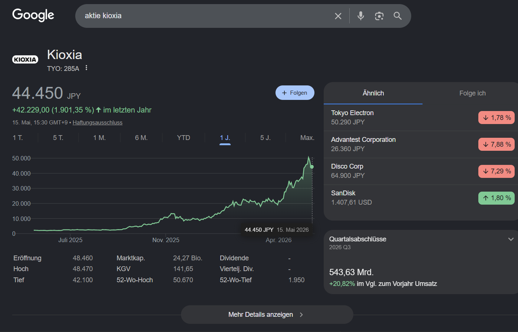Open search by image camera icon

379,16
